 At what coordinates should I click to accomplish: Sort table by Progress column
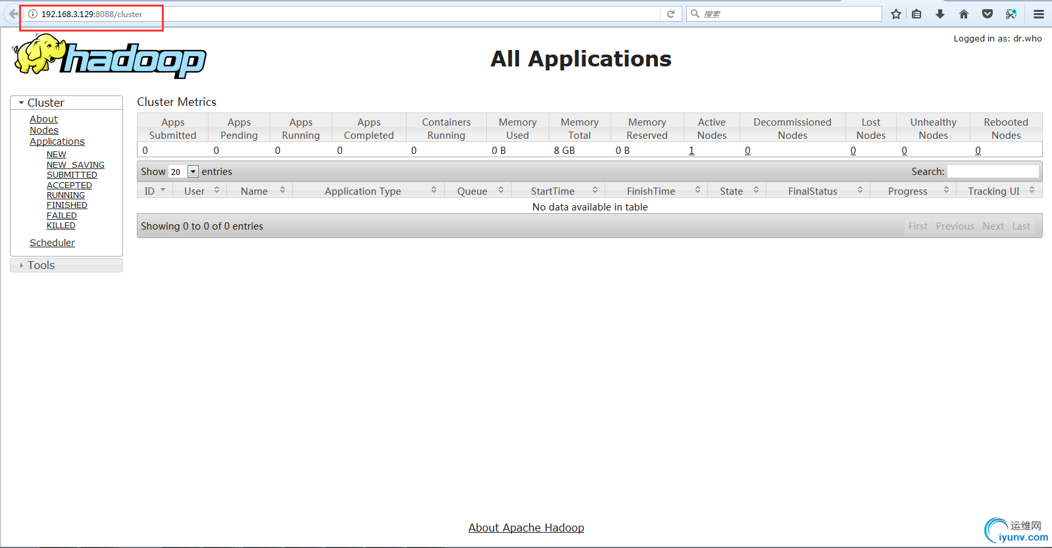(913, 191)
